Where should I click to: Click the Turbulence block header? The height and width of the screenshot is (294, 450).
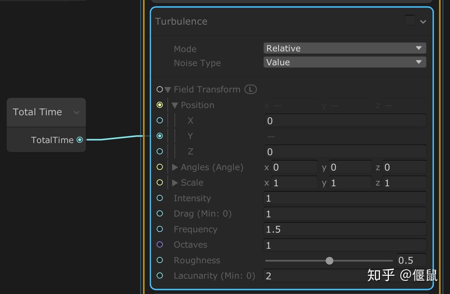[x=181, y=21]
